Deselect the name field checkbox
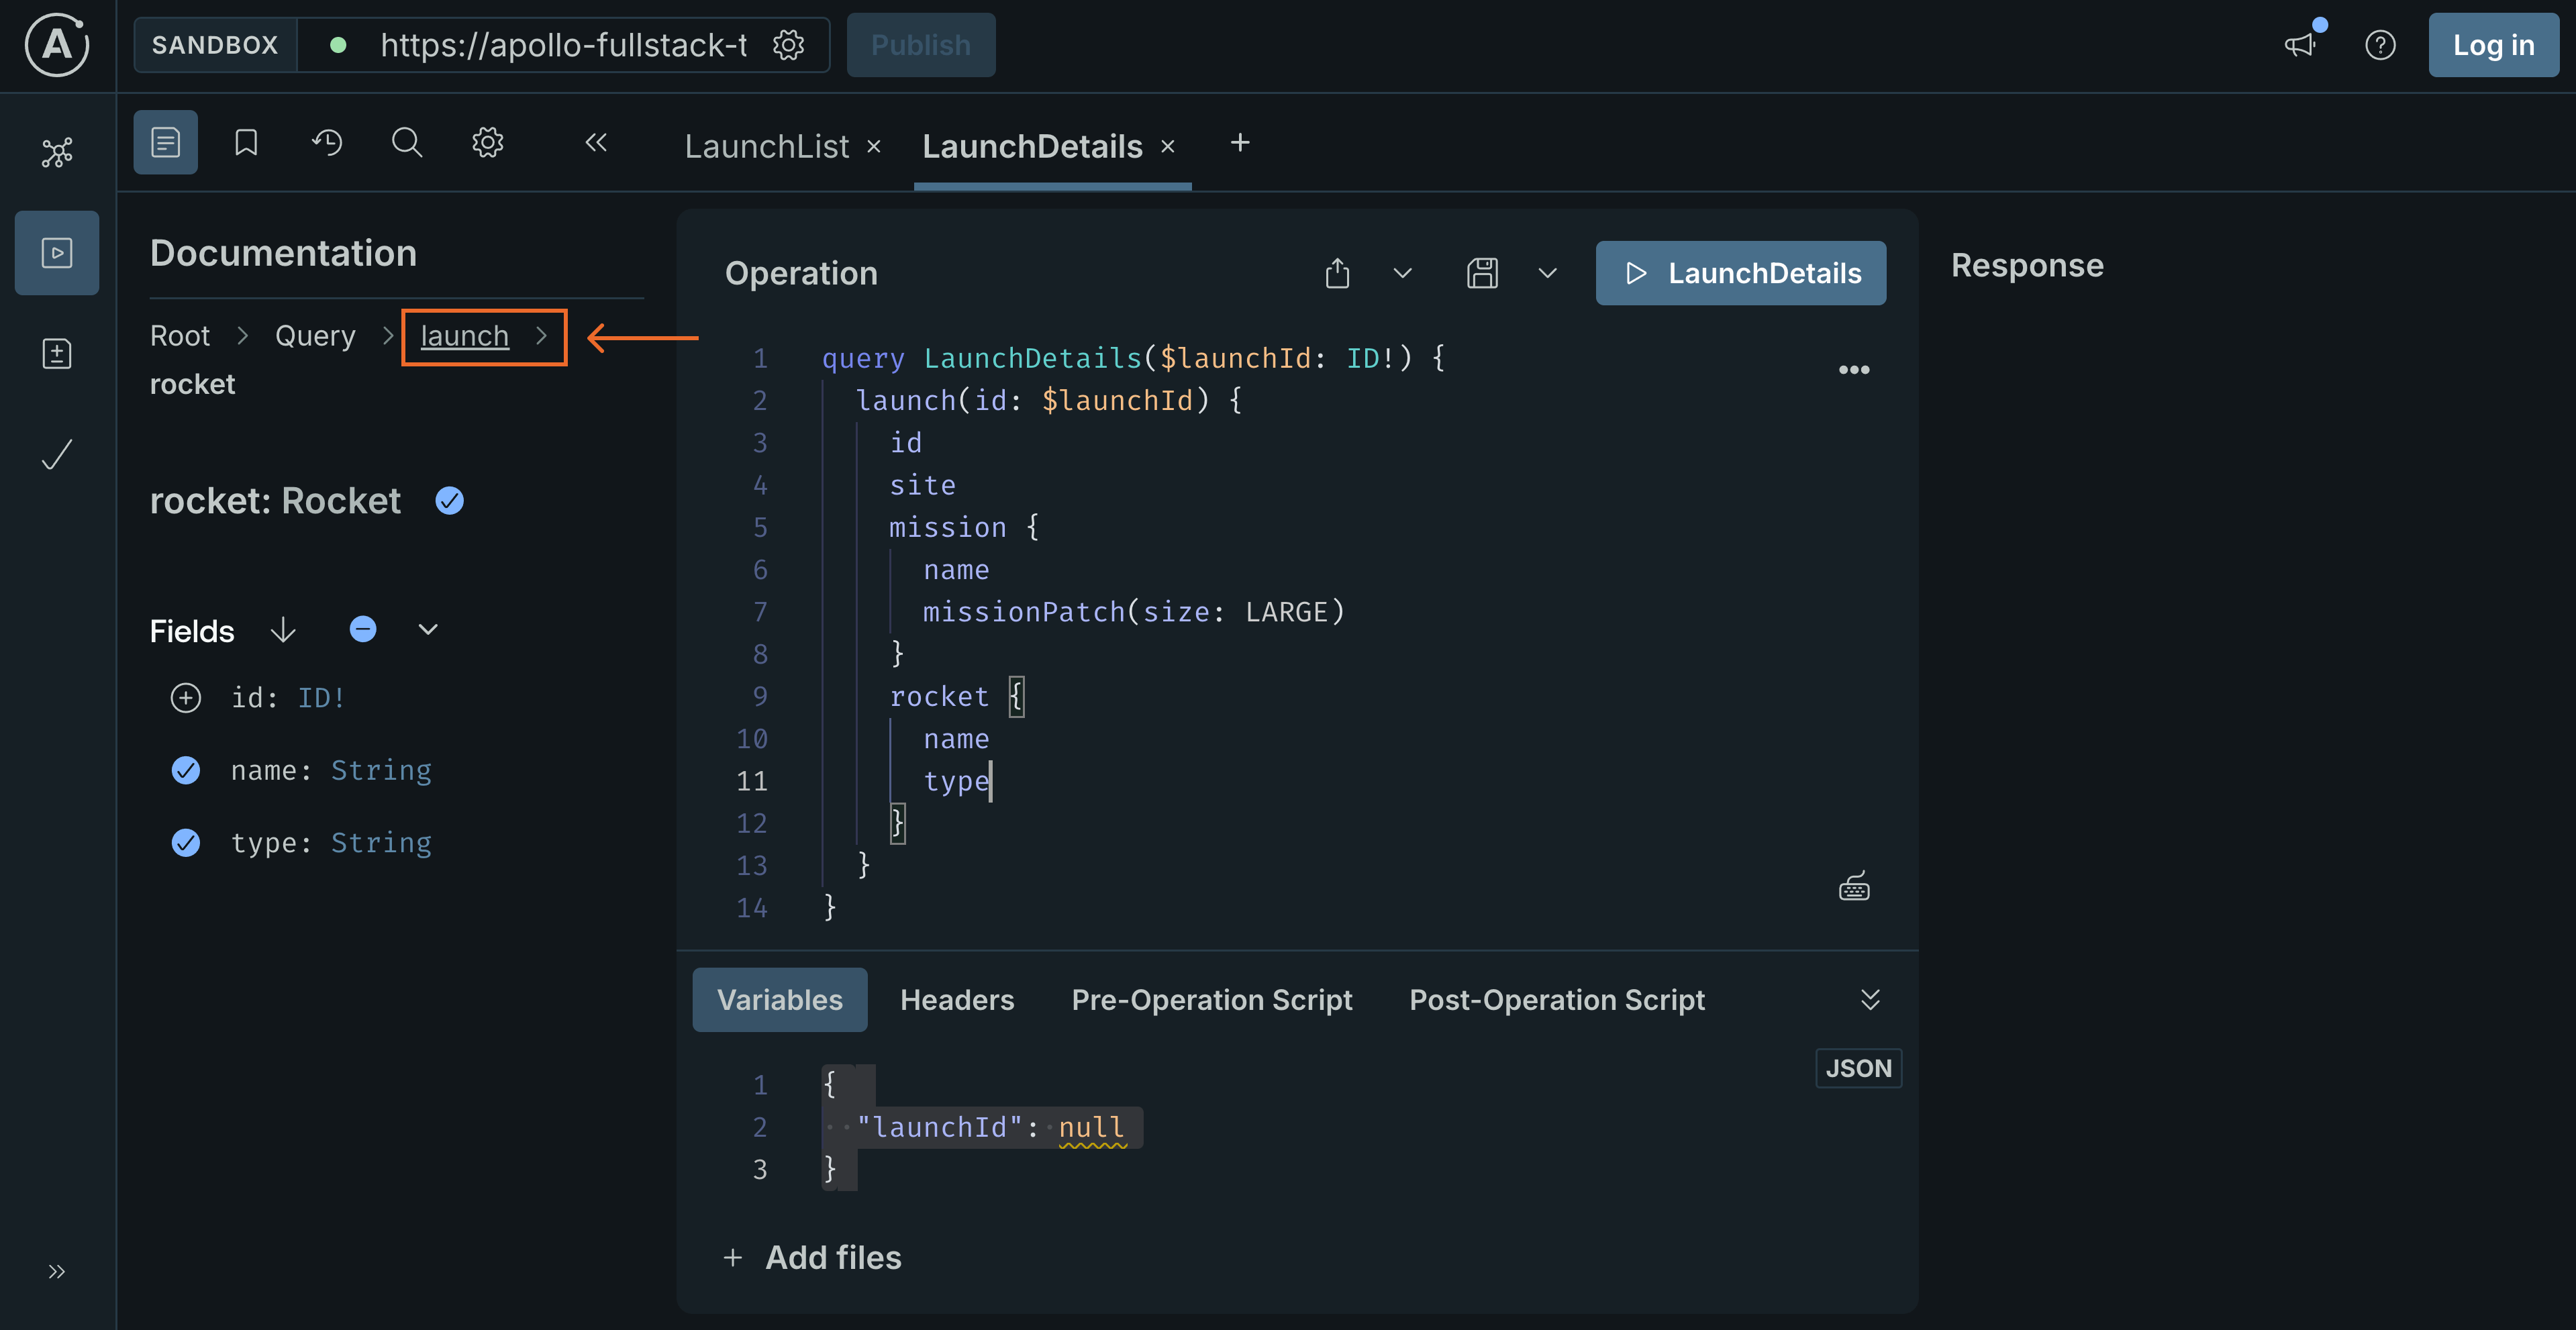This screenshot has height=1330, width=2576. pyautogui.click(x=186, y=770)
